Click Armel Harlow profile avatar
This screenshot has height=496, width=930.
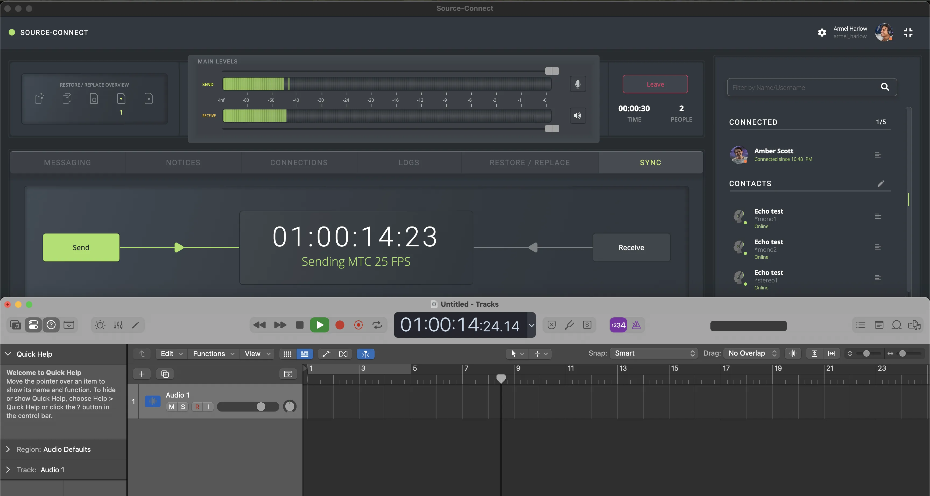[x=884, y=33]
